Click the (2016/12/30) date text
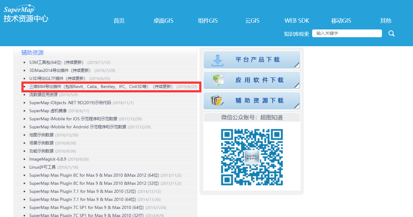 (x=66, y=135)
